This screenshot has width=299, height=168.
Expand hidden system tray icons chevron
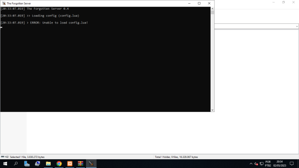(251, 164)
